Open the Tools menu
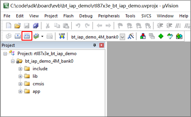The height and width of the screenshot is (117, 191). tap(130, 16)
